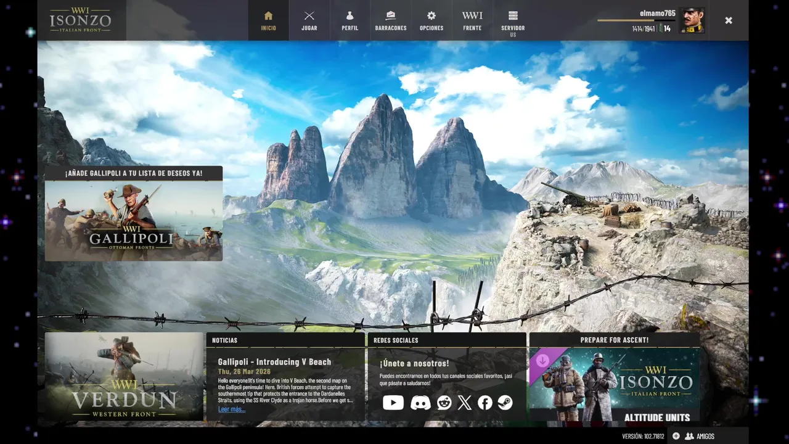Click the NOTICIAS panel header
The width and height of the screenshot is (789, 444).
coord(285,340)
